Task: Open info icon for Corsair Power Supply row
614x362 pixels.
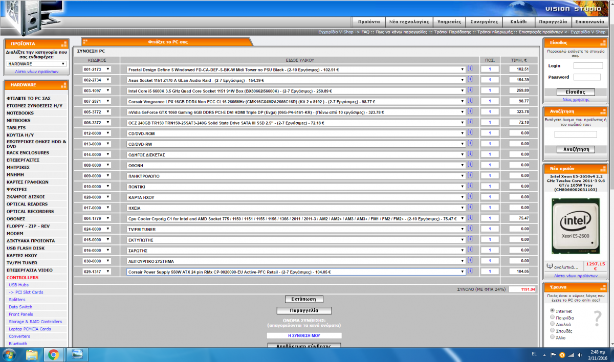Action: (470, 271)
